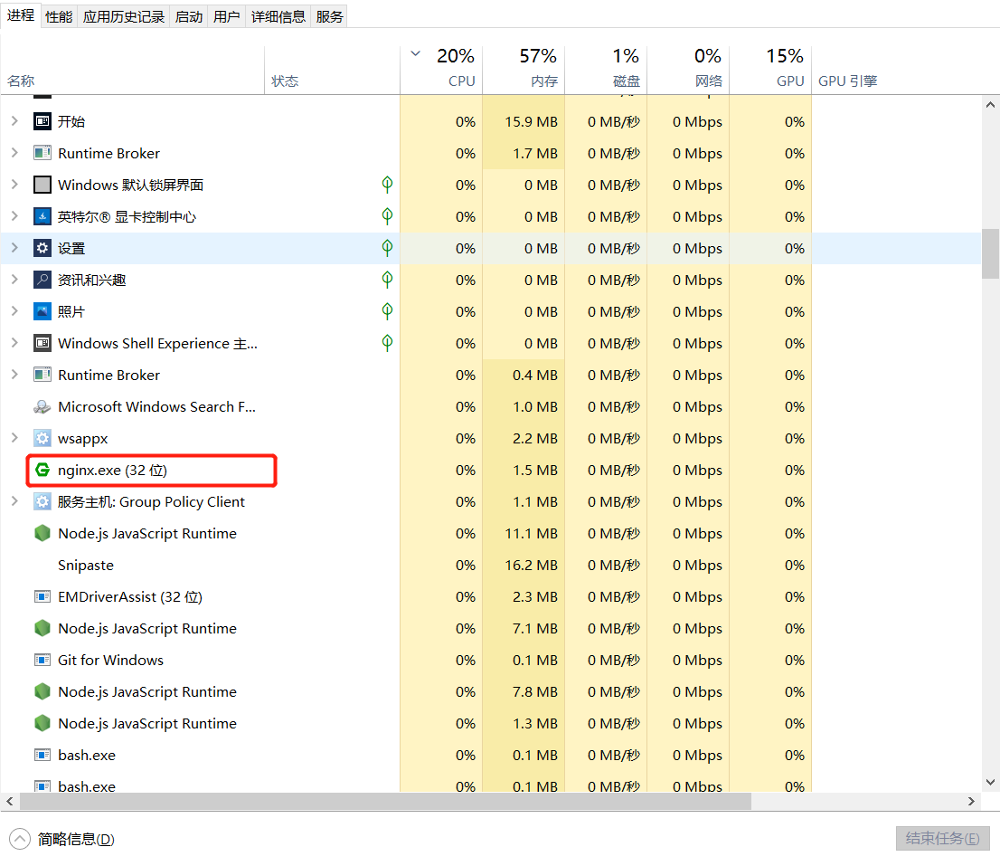Go to the 用户 tab
Screen dimensions: 1000x866
tap(226, 16)
